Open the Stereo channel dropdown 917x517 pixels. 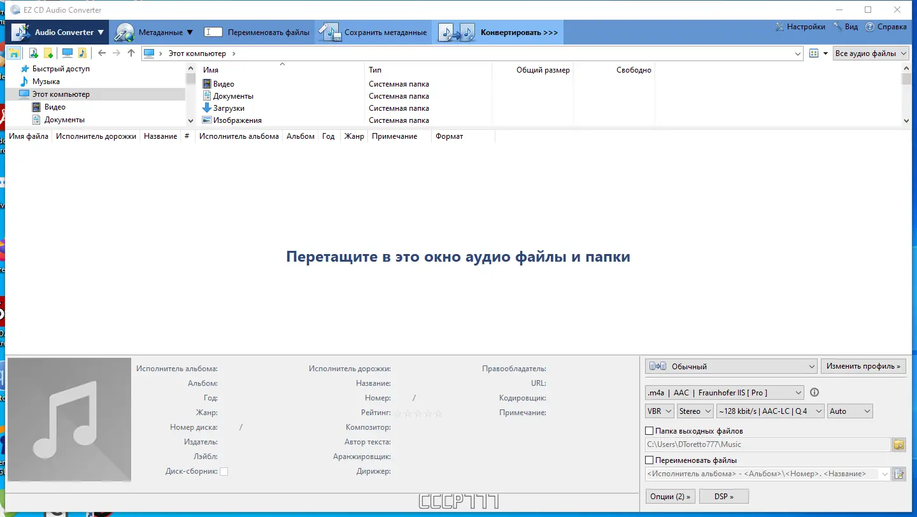pyautogui.click(x=695, y=411)
